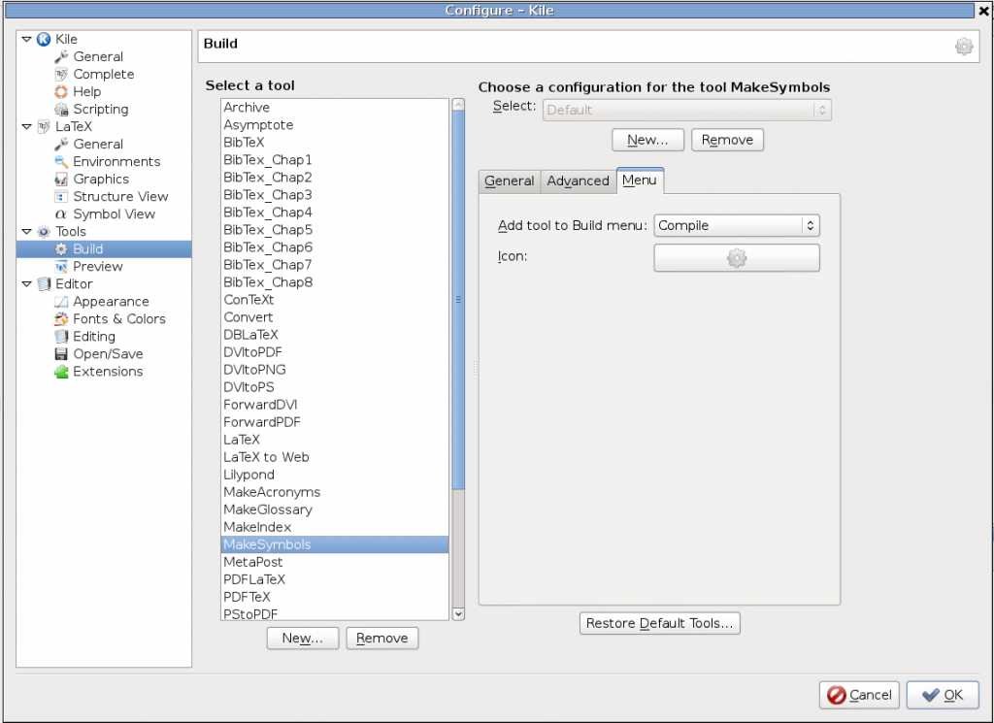Open the configuration Select dropdown

coord(687,110)
